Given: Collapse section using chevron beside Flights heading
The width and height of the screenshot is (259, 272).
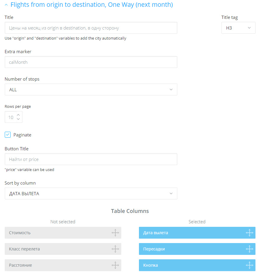Looking at the screenshot, I should tap(6, 5).
